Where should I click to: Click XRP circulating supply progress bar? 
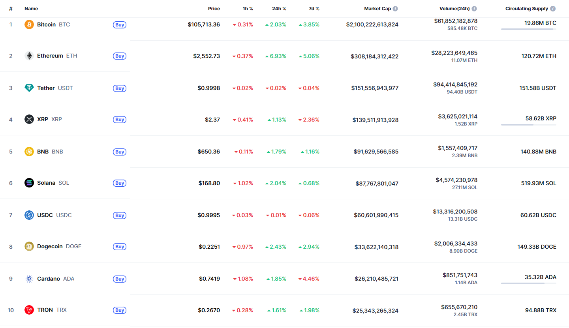coord(529,124)
